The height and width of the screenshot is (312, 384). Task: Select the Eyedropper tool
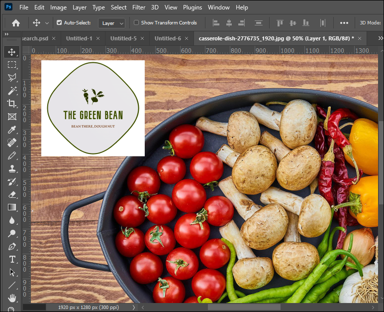pos(11,130)
